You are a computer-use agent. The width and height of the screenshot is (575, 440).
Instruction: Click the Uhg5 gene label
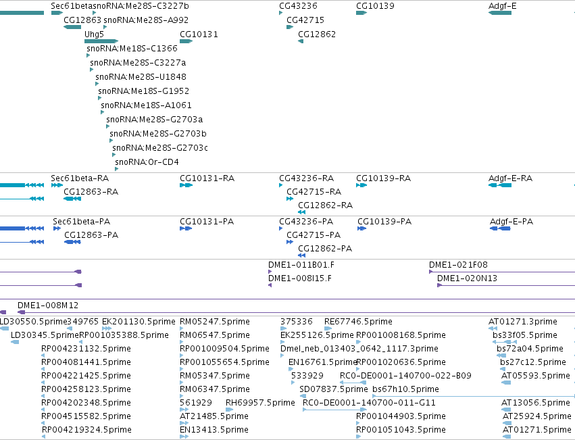pyautogui.click(x=94, y=34)
